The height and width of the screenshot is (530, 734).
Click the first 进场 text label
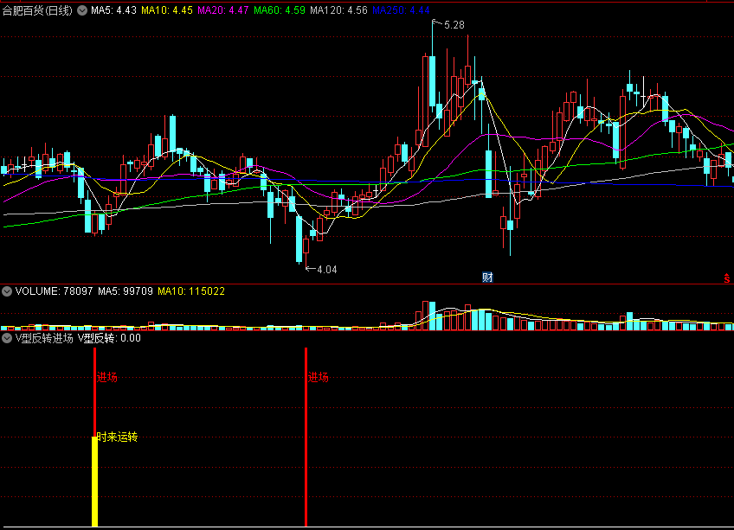coord(107,377)
